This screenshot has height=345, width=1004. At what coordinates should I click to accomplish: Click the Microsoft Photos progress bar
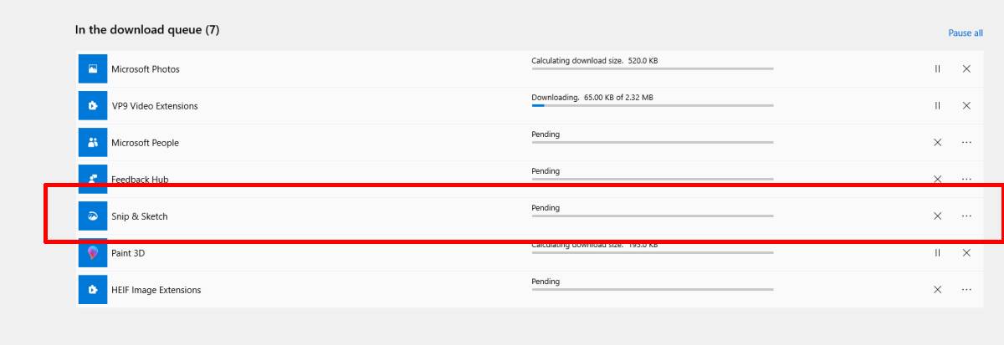[x=653, y=68]
